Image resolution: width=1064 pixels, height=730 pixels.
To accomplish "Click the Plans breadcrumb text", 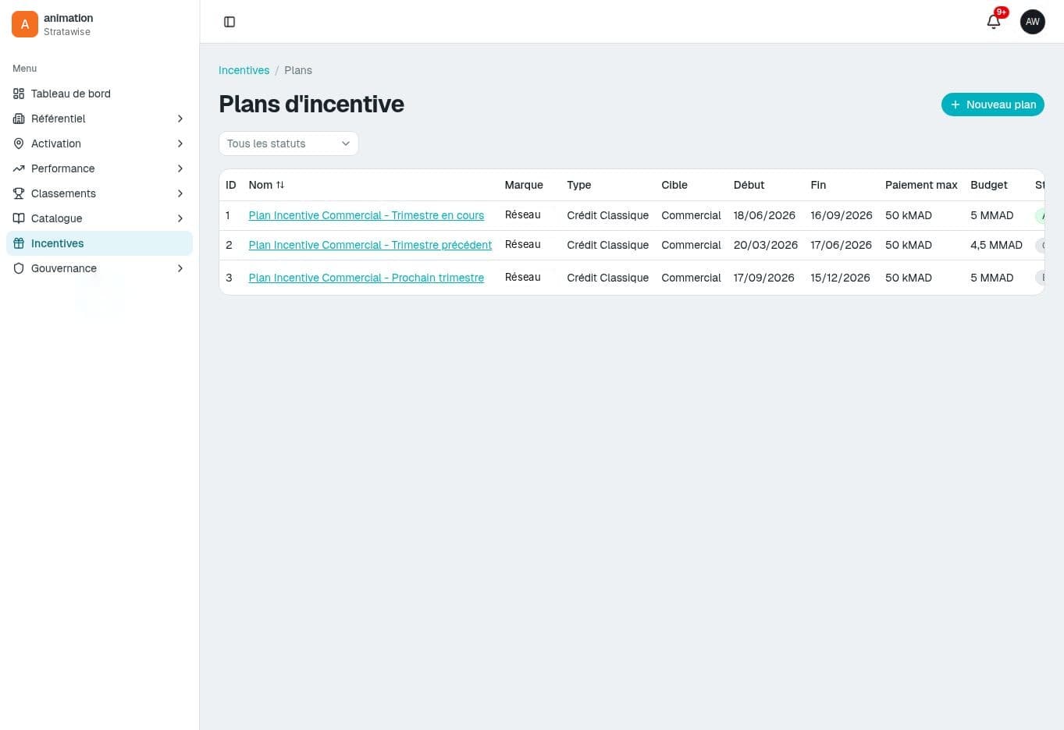I will click(x=298, y=70).
